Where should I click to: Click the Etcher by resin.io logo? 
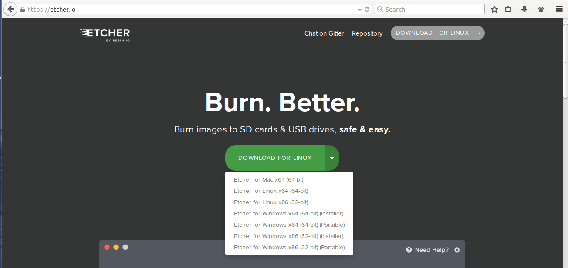coord(105,35)
